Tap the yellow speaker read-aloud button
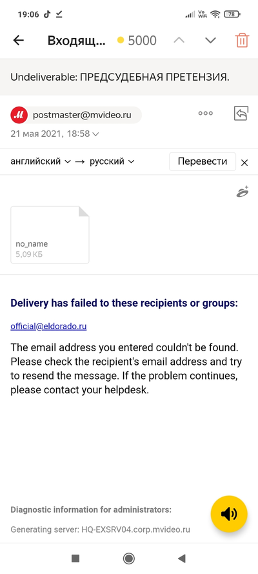The image size is (258, 574). (x=229, y=514)
